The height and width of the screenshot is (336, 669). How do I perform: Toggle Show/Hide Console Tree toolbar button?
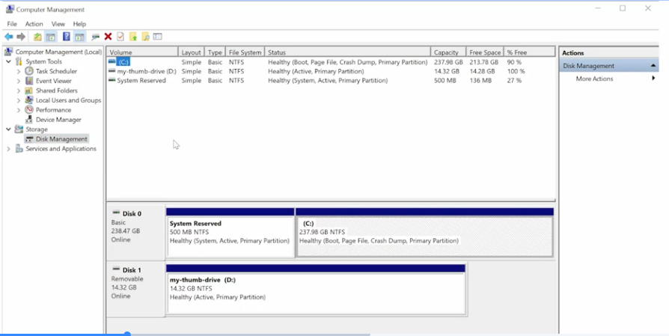tap(51, 37)
